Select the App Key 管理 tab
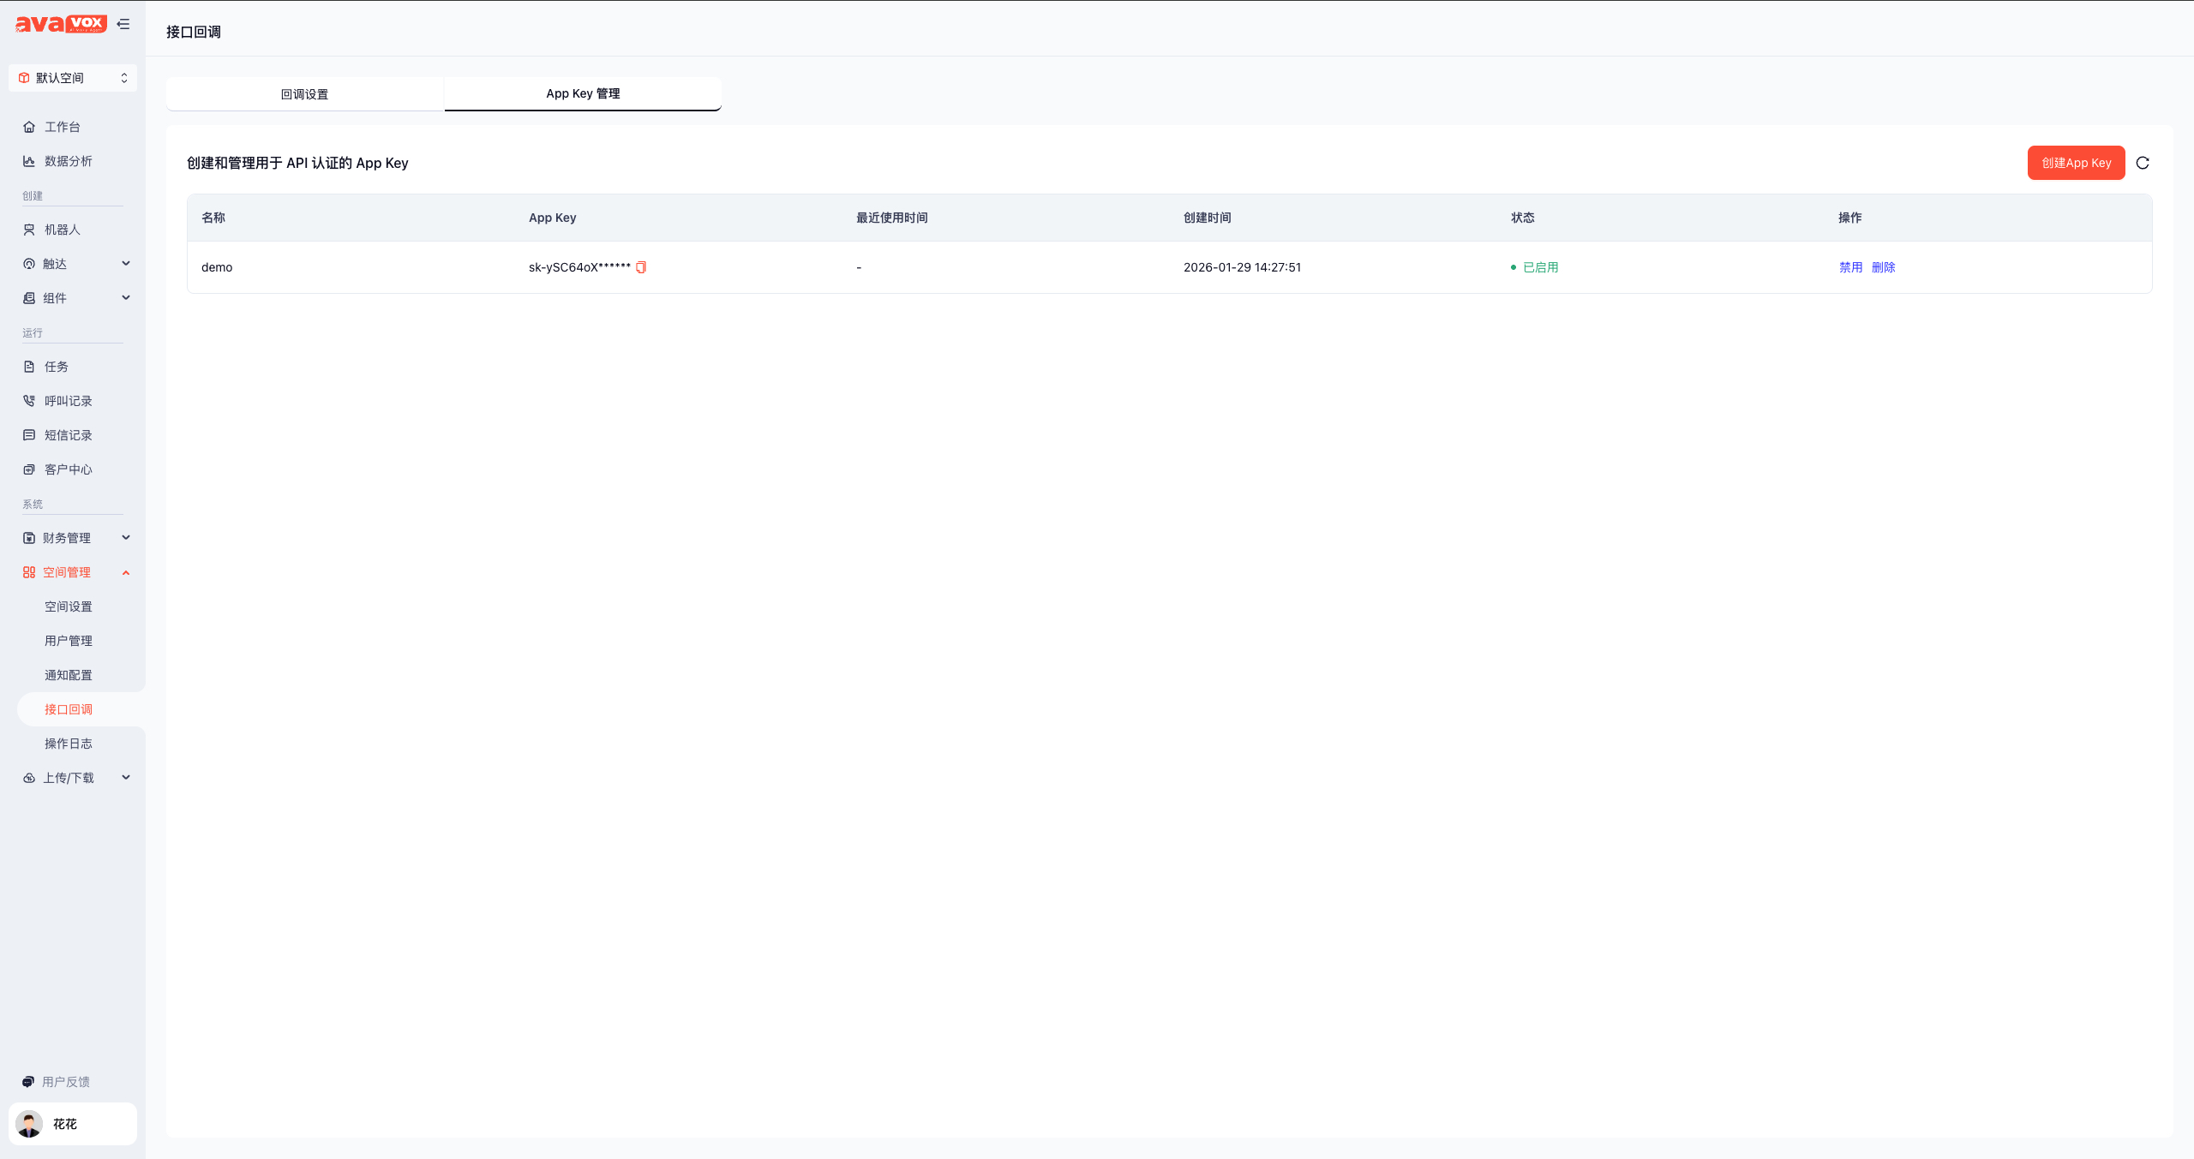 (583, 93)
